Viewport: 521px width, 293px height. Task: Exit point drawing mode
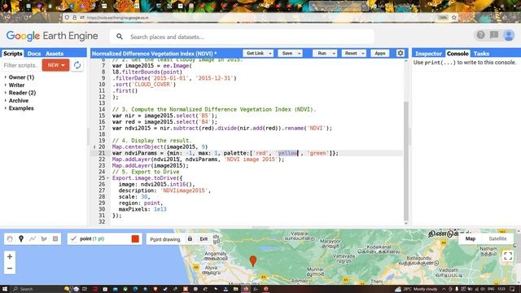(x=204, y=238)
